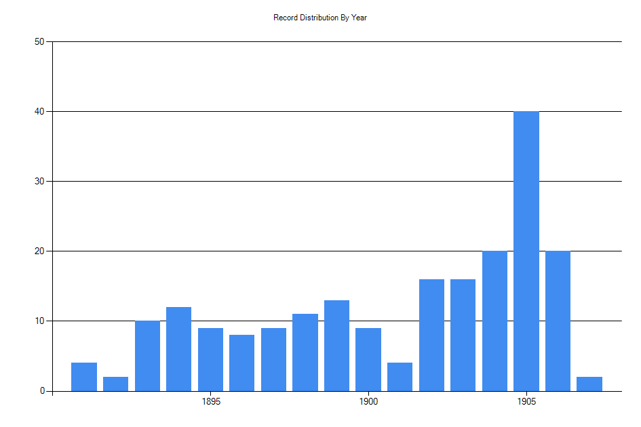The height and width of the screenshot is (427, 641).
Task: Click the y-axis label 40
Action: tap(39, 111)
